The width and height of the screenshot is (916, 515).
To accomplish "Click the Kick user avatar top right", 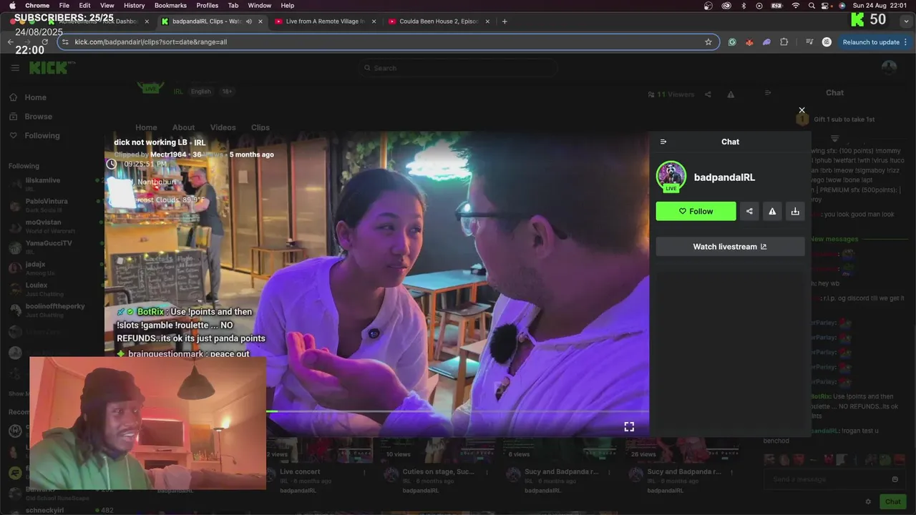I will (889, 68).
